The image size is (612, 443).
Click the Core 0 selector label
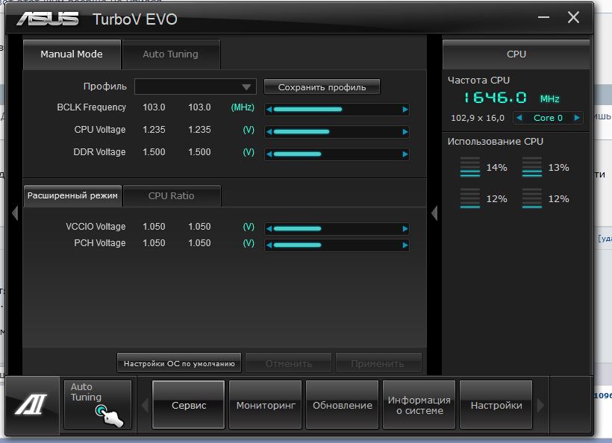pyautogui.click(x=548, y=118)
